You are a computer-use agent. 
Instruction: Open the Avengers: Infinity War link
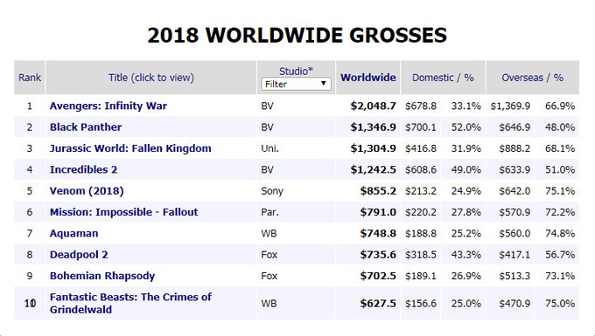click(108, 106)
